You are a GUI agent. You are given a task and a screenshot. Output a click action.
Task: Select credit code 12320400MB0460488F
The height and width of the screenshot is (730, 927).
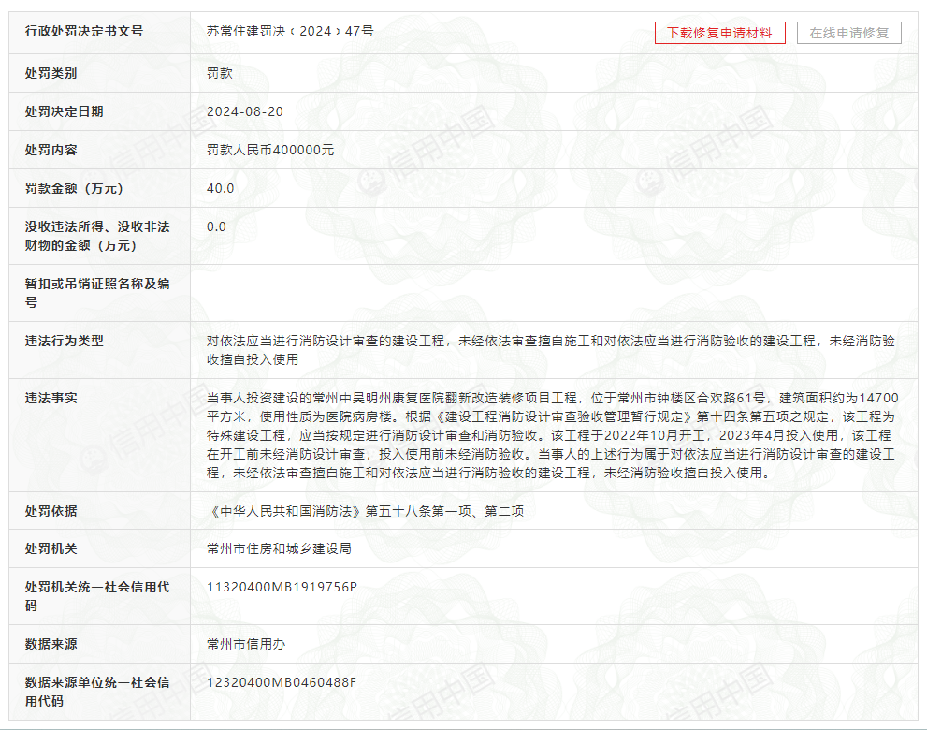click(282, 682)
